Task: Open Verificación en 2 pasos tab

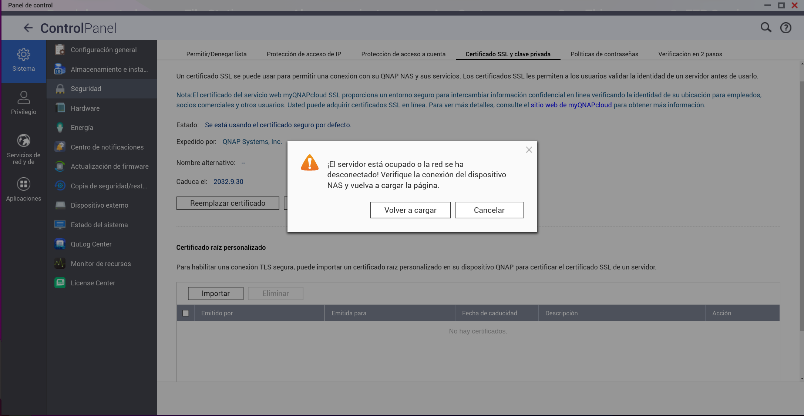Action: click(x=690, y=54)
